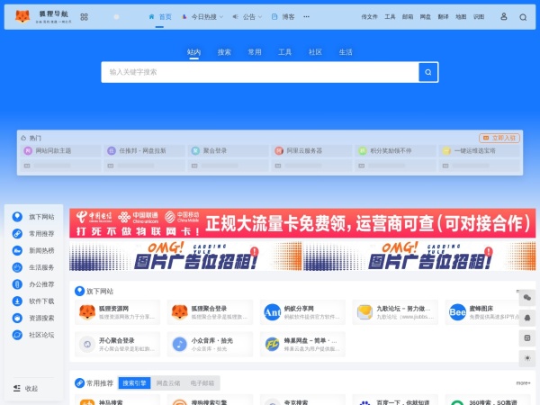Click the red telecom data card banner
This screenshot has height=405, width=540.
[x=302, y=223]
